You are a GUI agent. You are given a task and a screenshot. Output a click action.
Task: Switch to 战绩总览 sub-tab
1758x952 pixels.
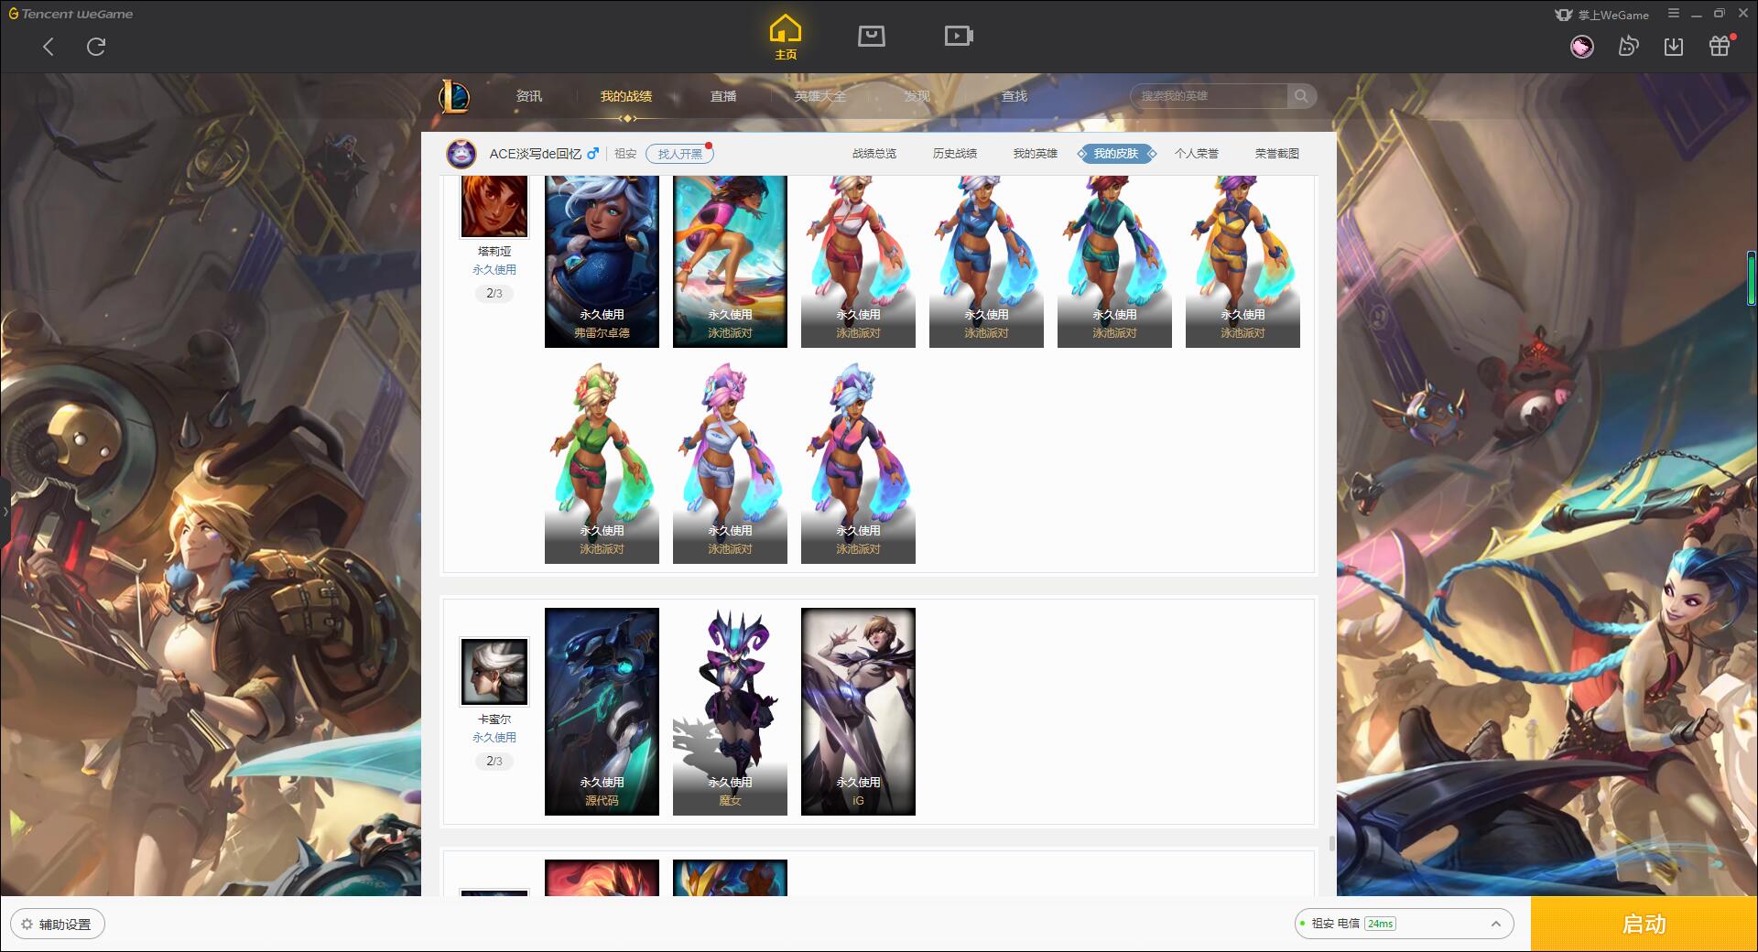tap(874, 154)
